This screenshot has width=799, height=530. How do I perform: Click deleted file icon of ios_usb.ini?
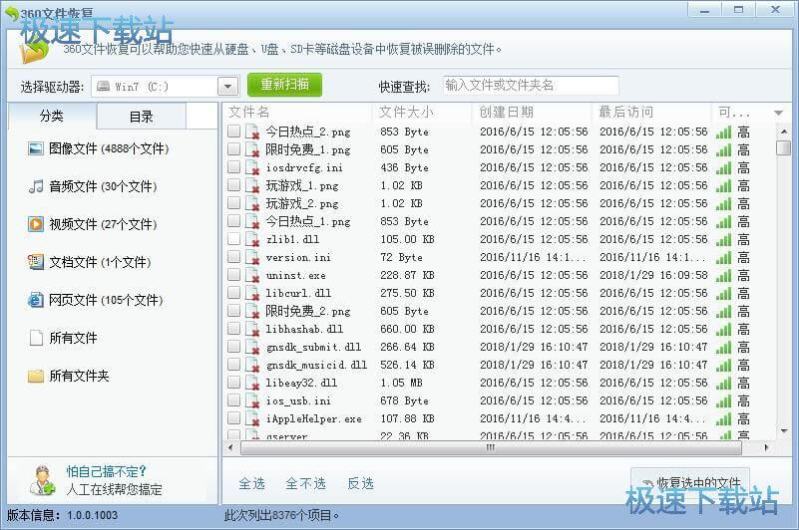pyautogui.click(x=252, y=400)
